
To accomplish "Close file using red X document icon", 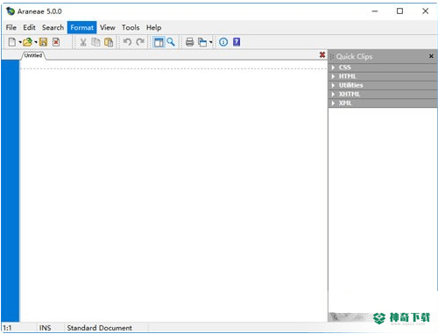I will [x=56, y=42].
